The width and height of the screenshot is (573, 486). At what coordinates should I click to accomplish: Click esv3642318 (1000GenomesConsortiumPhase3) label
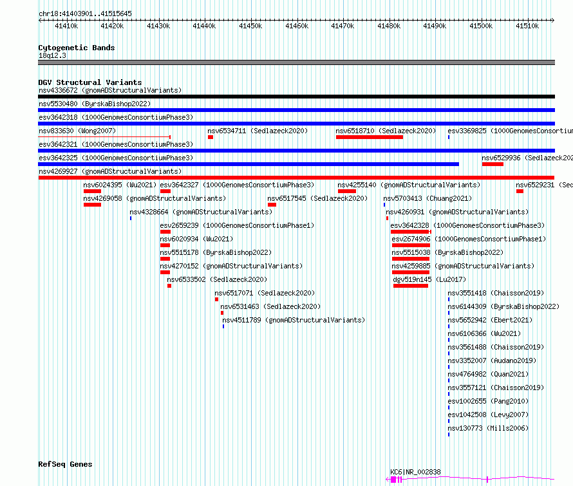pos(116,117)
